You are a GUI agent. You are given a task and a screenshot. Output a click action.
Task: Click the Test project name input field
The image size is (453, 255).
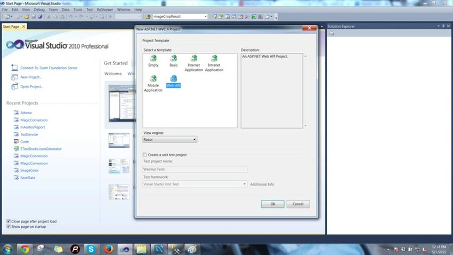point(195,169)
